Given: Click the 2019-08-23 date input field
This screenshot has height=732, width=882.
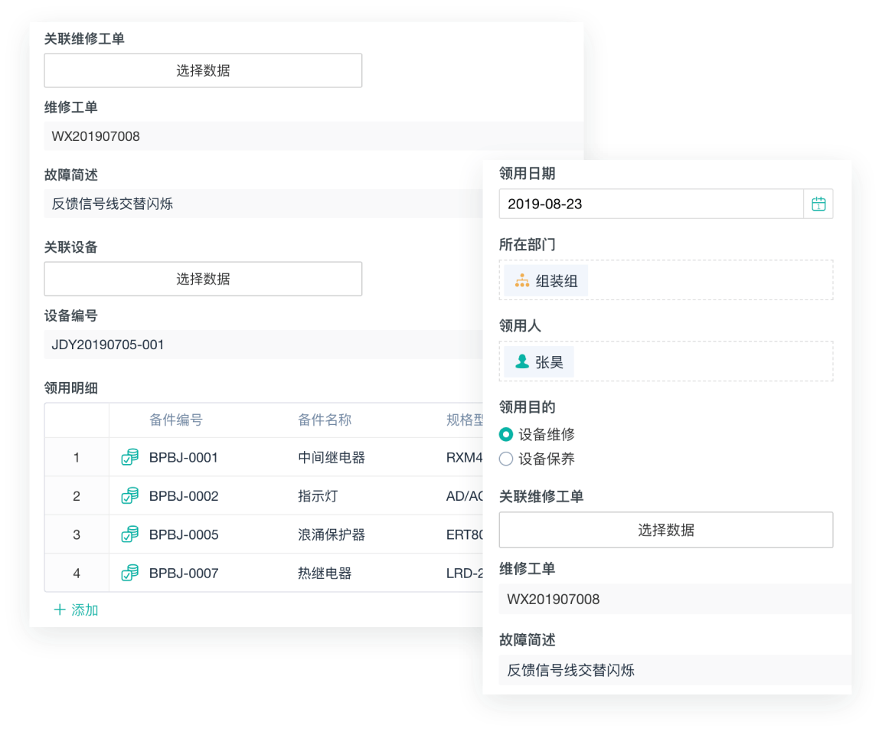Looking at the screenshot, I should (651, 204).
